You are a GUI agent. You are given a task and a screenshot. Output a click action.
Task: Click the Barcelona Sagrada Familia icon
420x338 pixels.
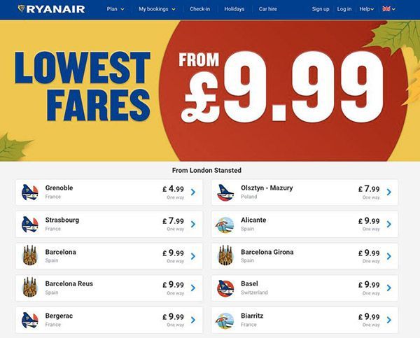click(x=29, y=256)
